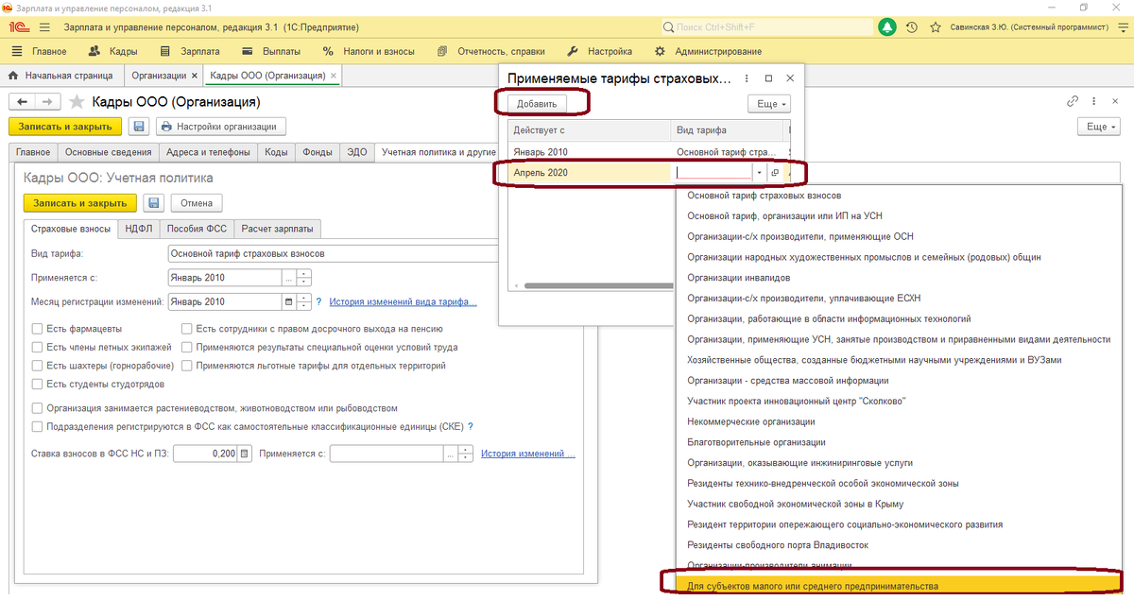Toggle Есть фармацевты checkbox

click(x=37, y=329)
